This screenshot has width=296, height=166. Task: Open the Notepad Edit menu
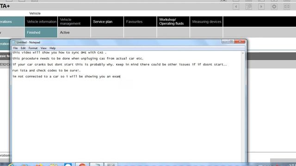pyautogui.click(x=23, y=48)
